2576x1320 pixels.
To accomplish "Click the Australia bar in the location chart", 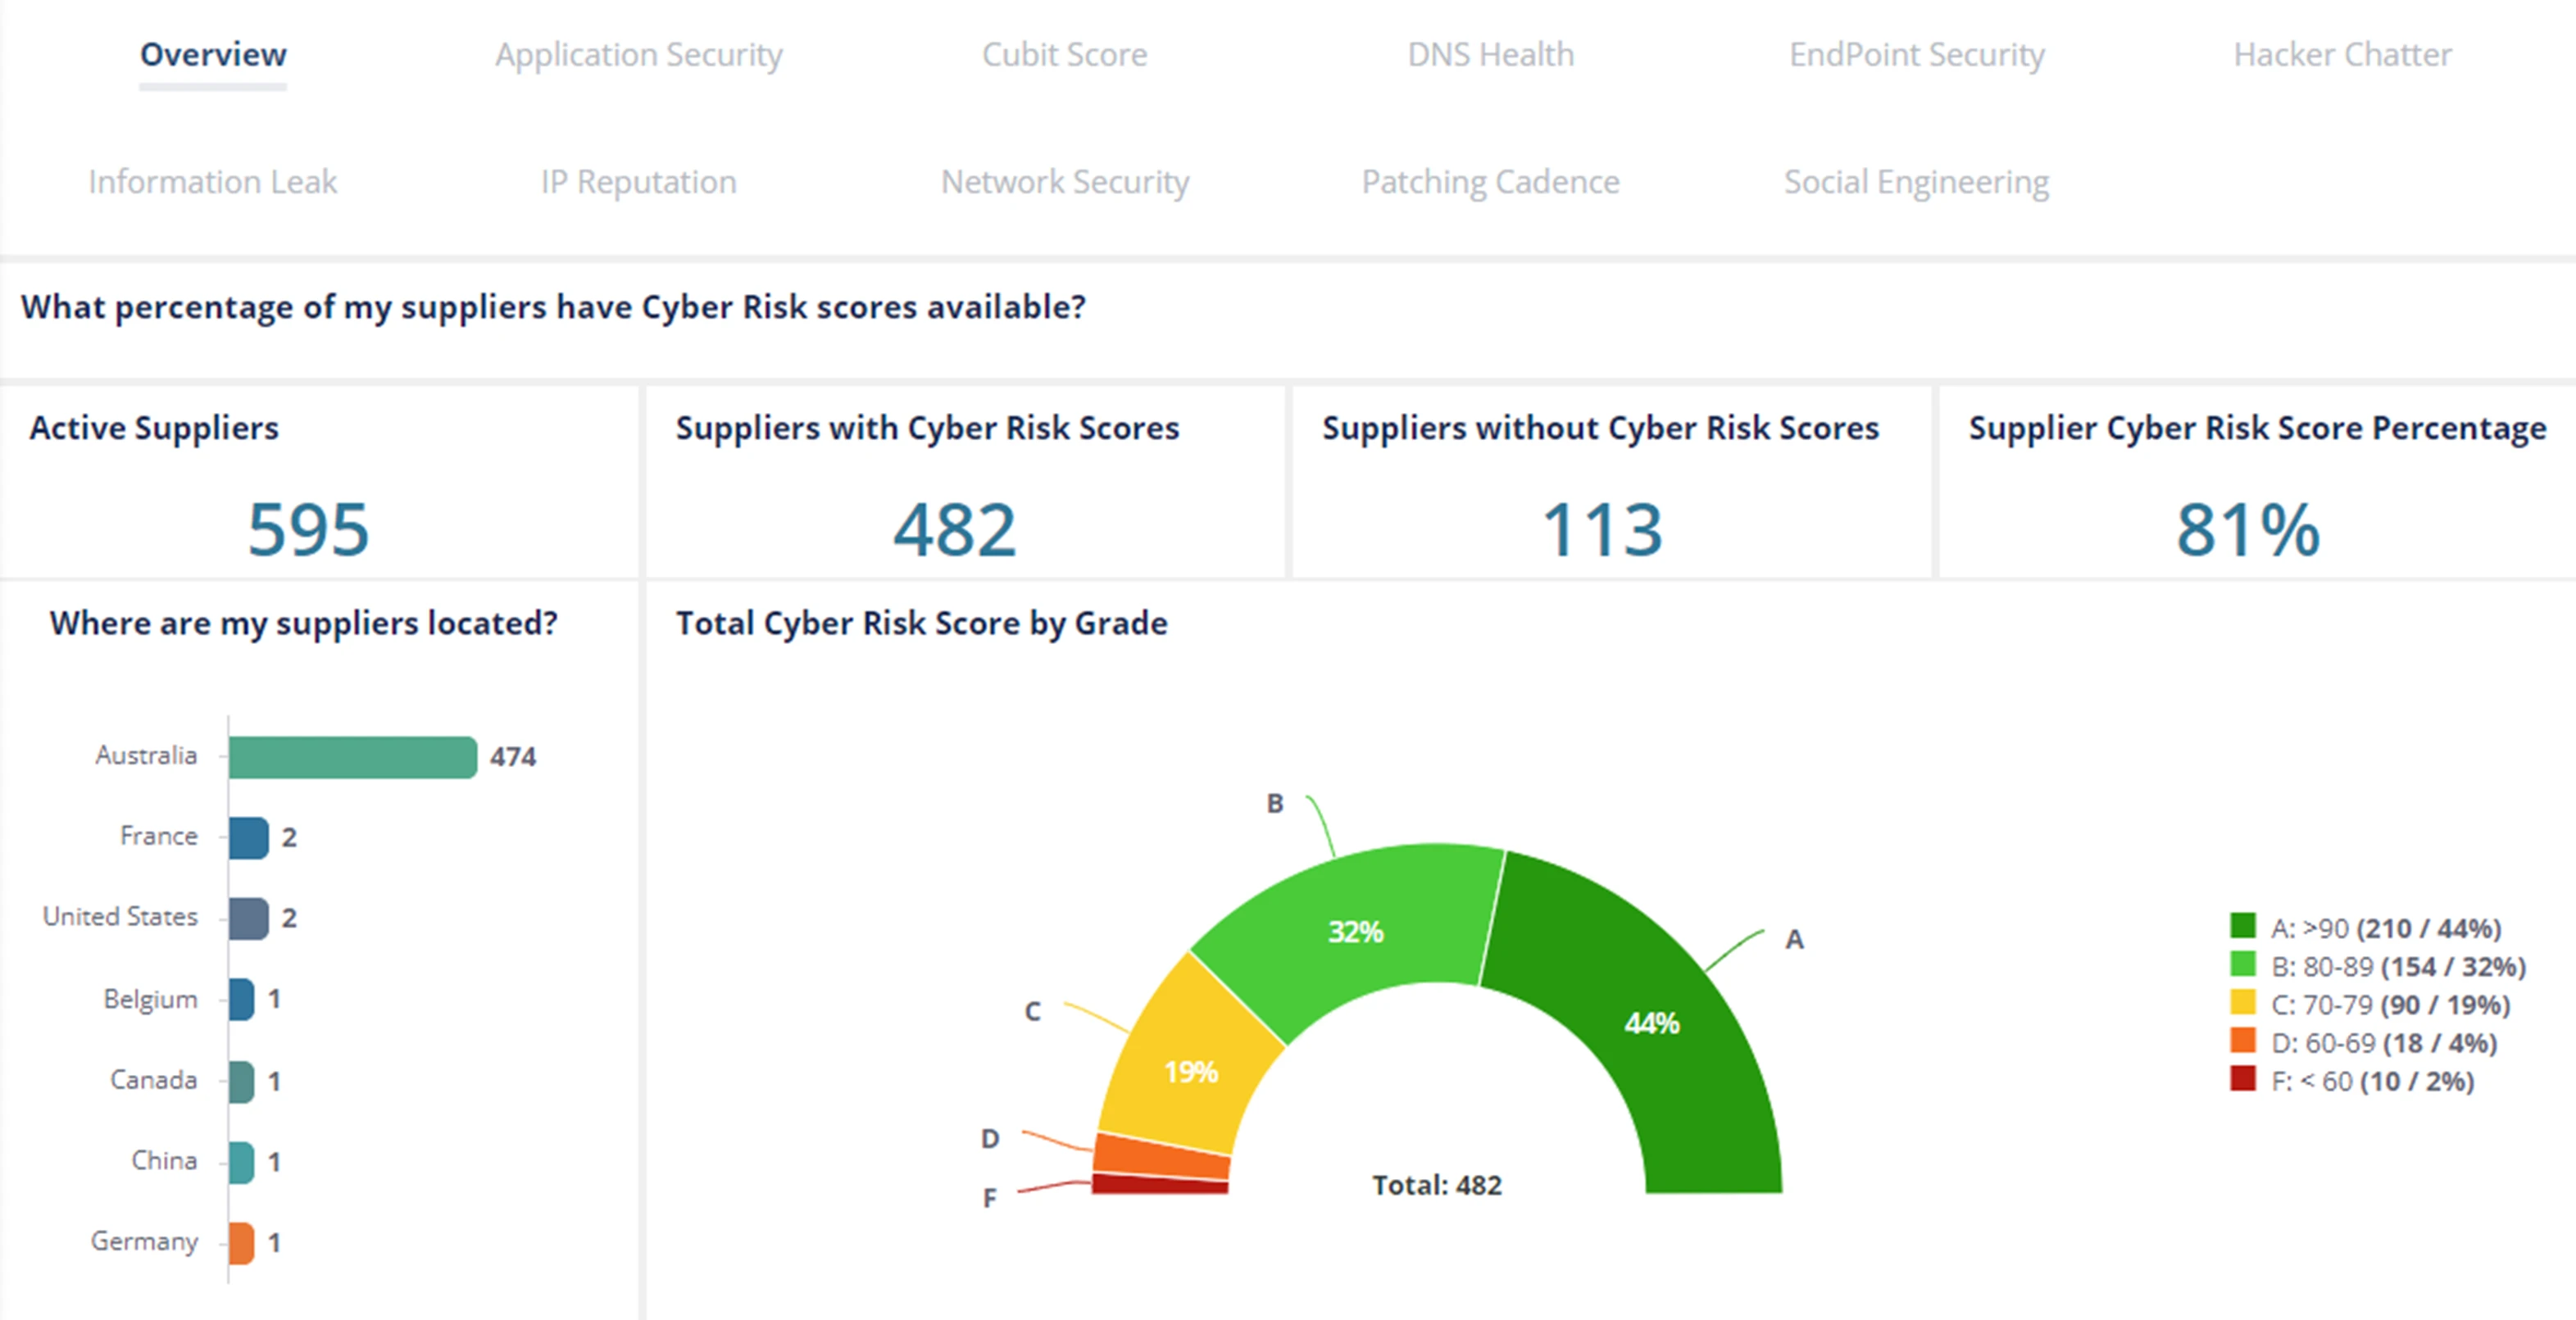I will tap(352, 757).
